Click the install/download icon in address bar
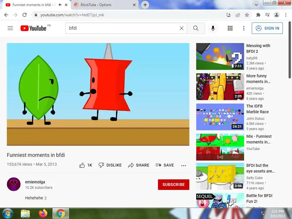This screenshot has width=292, height=219. [x=229, y=15]
